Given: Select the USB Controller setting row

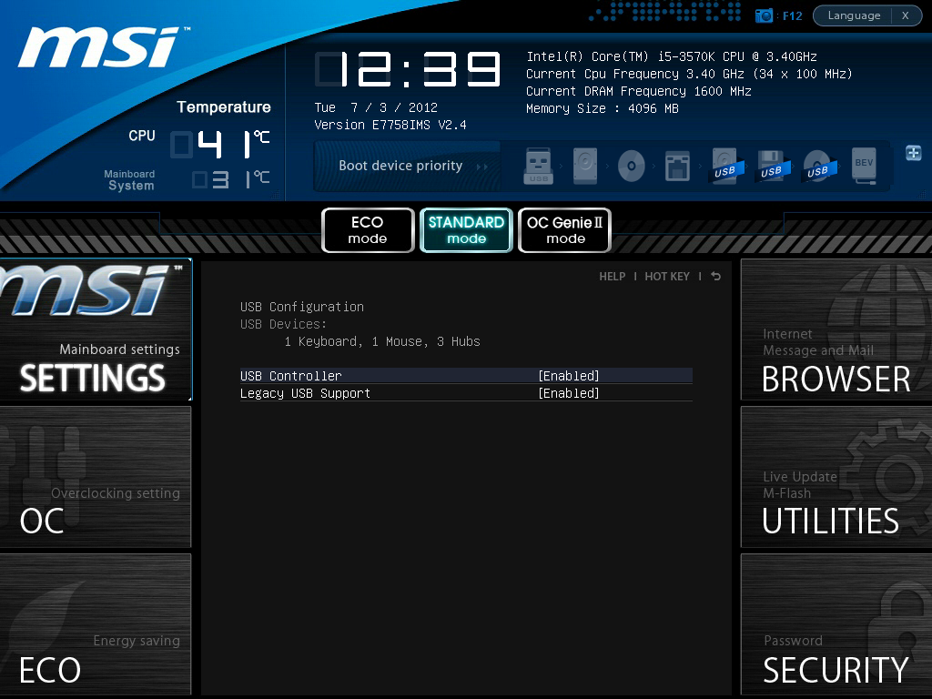Looking at the screenshot, I should coord(466,376).
